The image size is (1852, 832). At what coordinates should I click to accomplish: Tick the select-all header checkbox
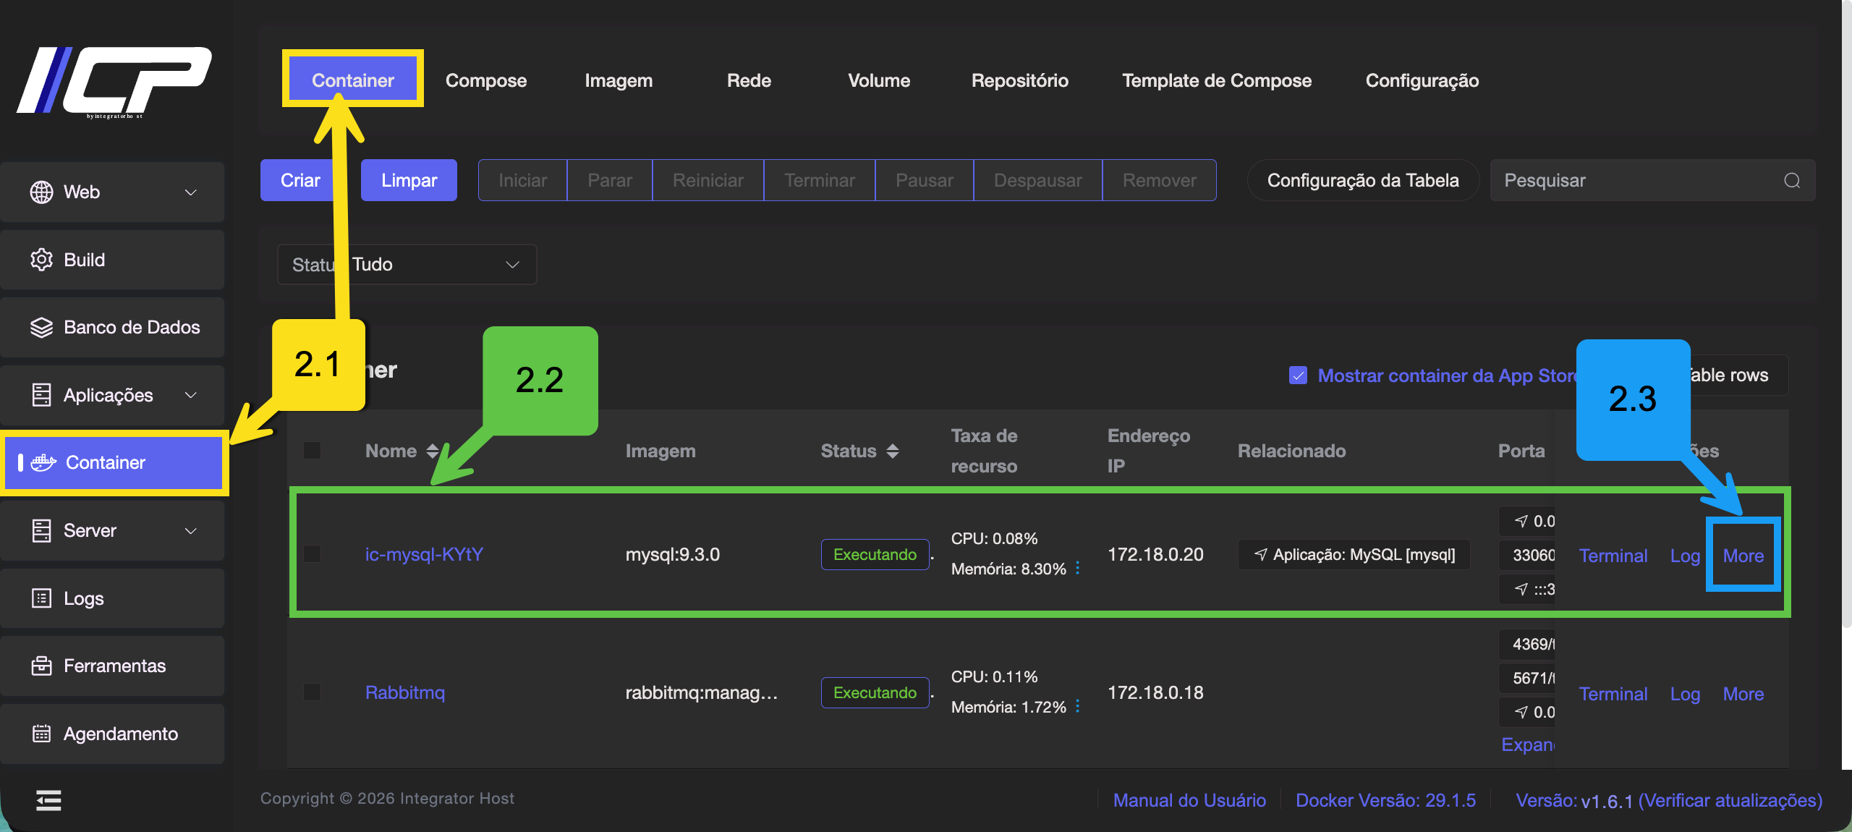click(313, 451)
